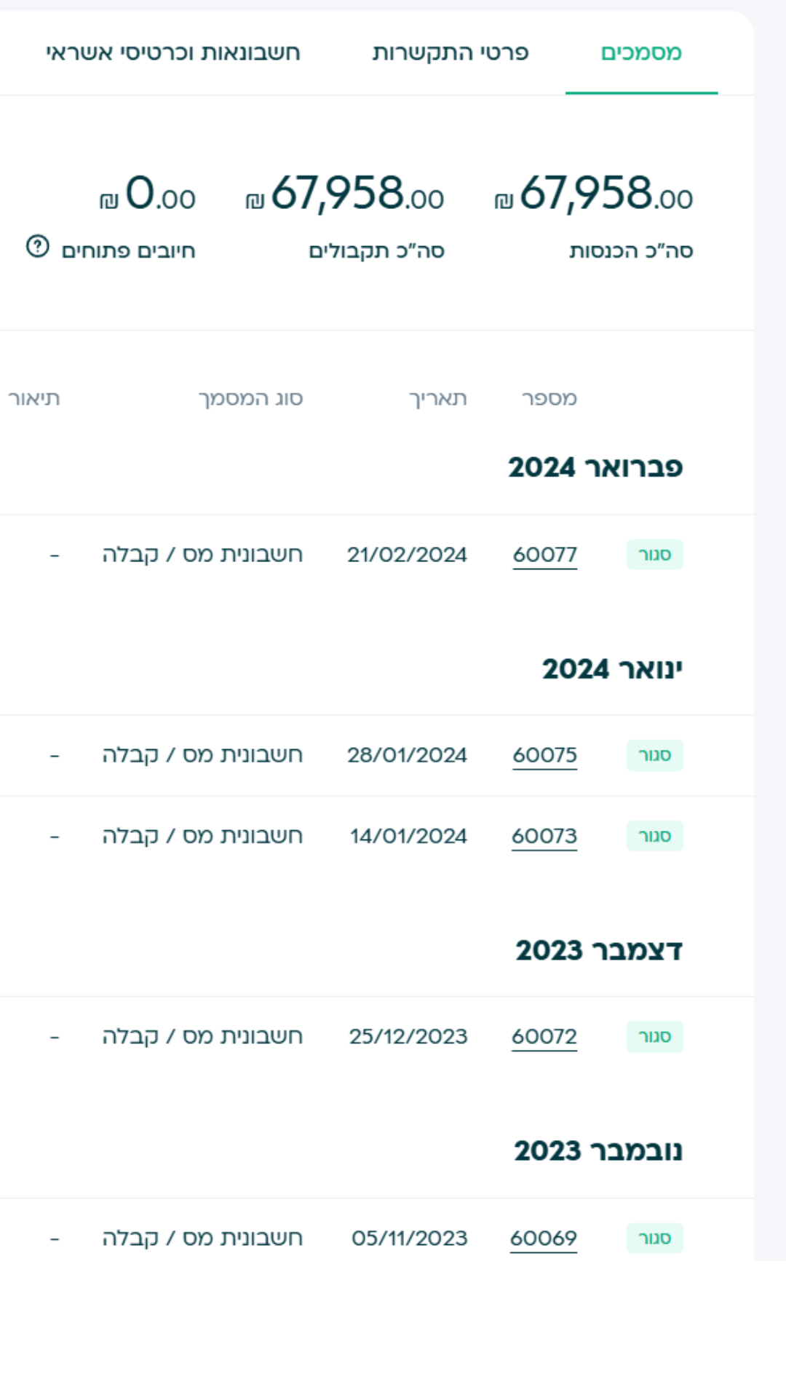Click the סגור badge on document 60077
This screenshot has height=1398, width=786.
[654, 554]
